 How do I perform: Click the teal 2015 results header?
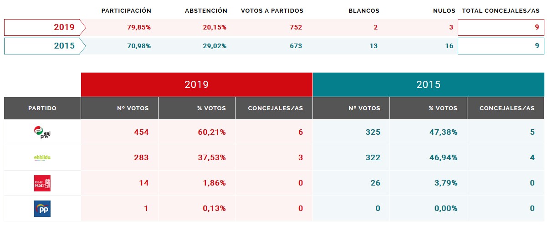[x=429, y=85]
